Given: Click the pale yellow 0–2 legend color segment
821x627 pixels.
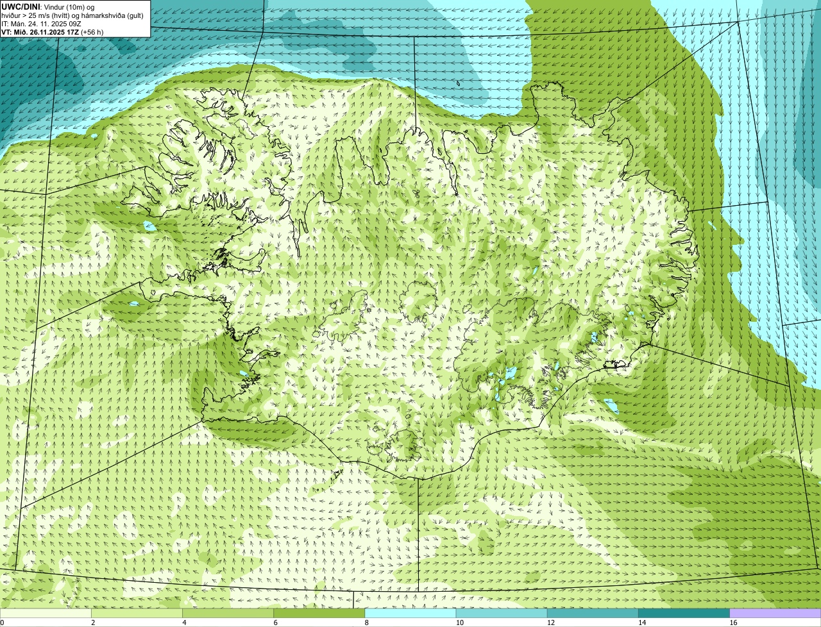Looking at the screenshot, I should [46, 614].
